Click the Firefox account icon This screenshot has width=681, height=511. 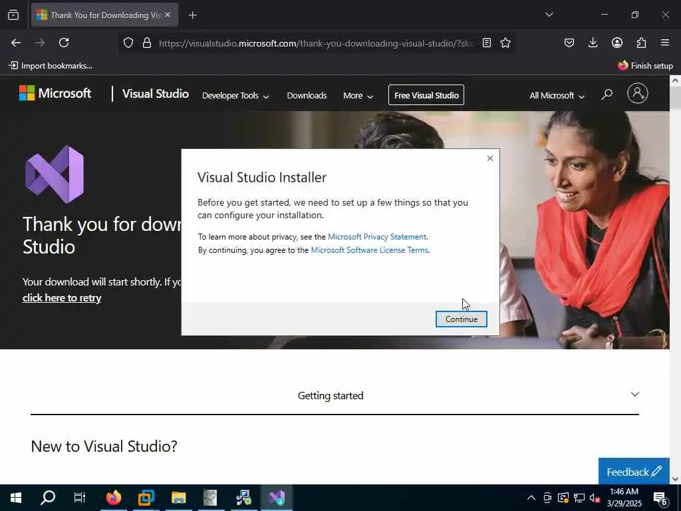[x=616, y=43]
